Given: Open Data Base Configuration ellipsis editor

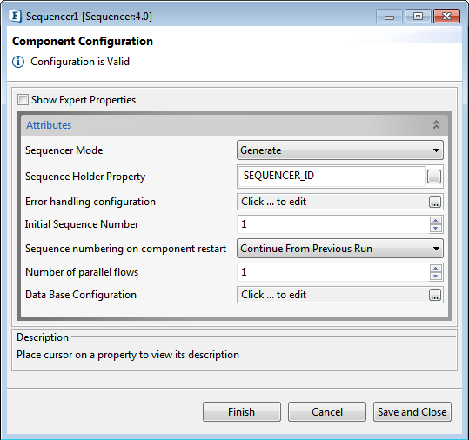Looking at the screenshot, I should 435,295.
